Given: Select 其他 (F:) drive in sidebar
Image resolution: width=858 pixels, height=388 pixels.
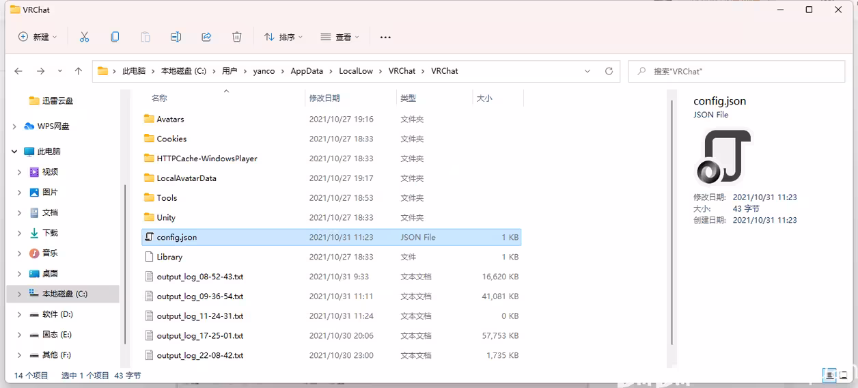Looking at the screenshot, I should pos(57,355).
